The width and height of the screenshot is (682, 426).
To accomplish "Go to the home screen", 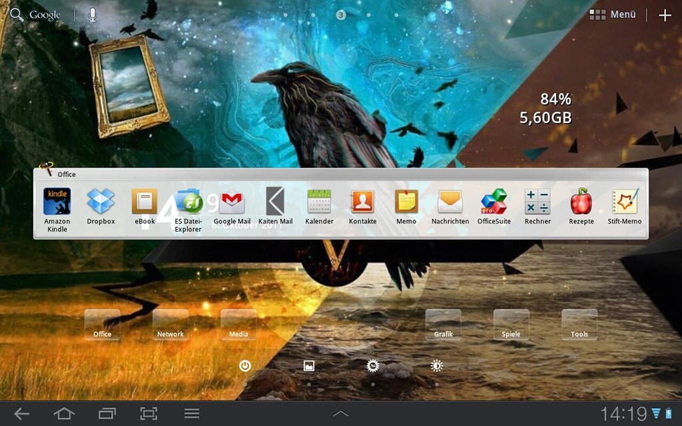I will 64,413.
